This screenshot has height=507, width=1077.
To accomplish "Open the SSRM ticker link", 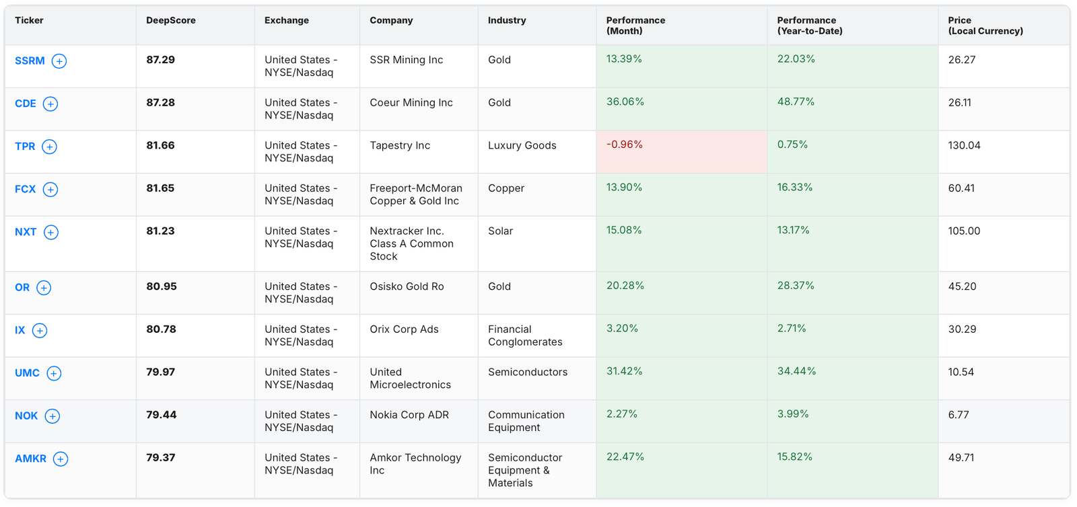I will pos(30,61).
